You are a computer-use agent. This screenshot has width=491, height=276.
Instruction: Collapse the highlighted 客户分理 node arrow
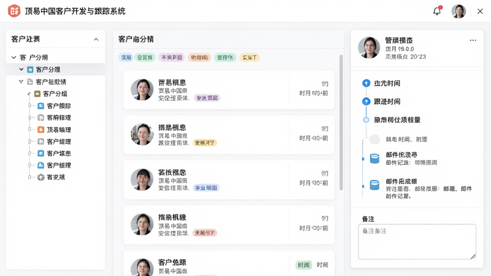[21, 69]
